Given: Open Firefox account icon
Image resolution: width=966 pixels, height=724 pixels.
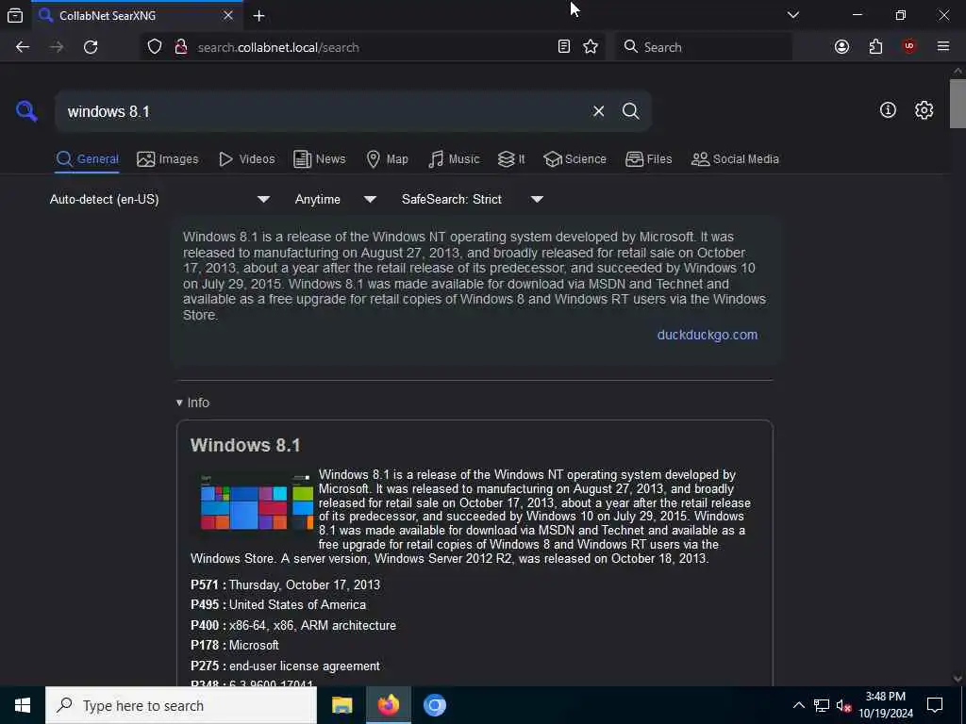Looking at the screenshot, I should coord(841,47).
